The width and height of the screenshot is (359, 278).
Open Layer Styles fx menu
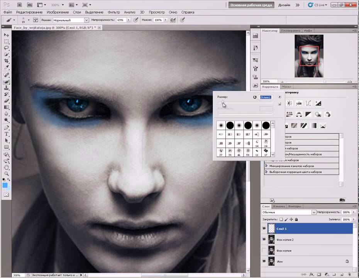[x=312, y=275]
